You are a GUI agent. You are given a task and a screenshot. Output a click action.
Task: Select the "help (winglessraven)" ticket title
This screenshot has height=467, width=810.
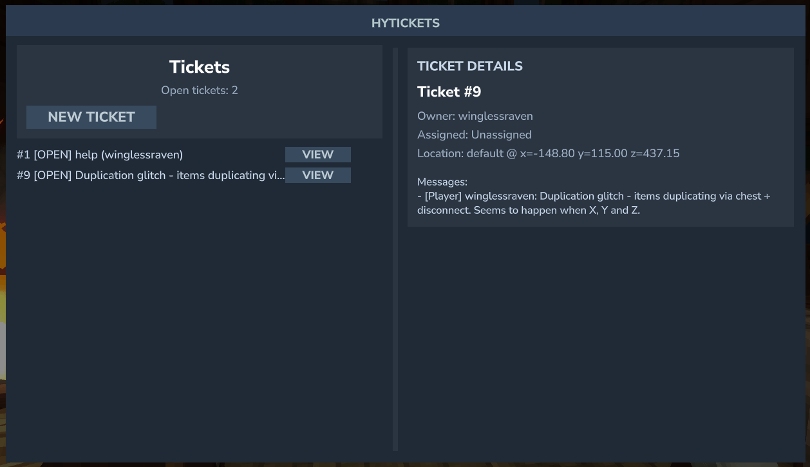129,155
